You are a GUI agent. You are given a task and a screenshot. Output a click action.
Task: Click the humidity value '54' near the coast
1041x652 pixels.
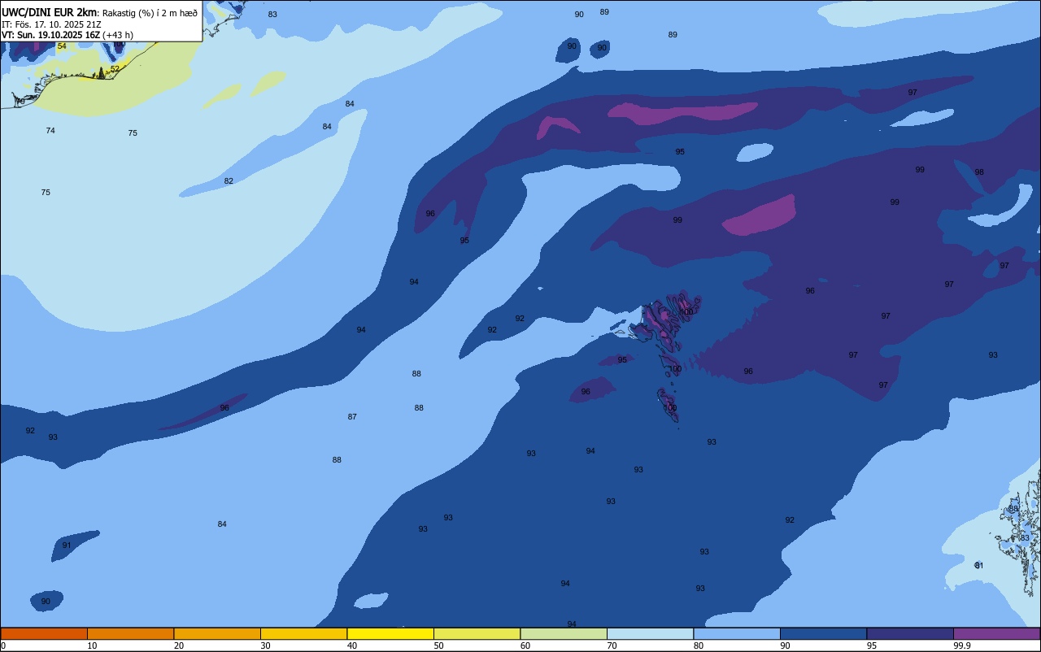coord(62,46)
